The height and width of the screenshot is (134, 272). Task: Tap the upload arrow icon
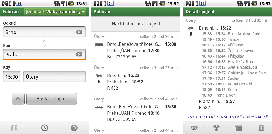coord(261,128)
